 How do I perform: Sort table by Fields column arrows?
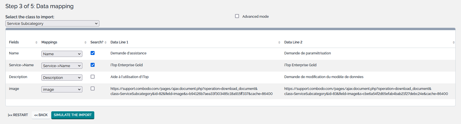coord(36,42)
